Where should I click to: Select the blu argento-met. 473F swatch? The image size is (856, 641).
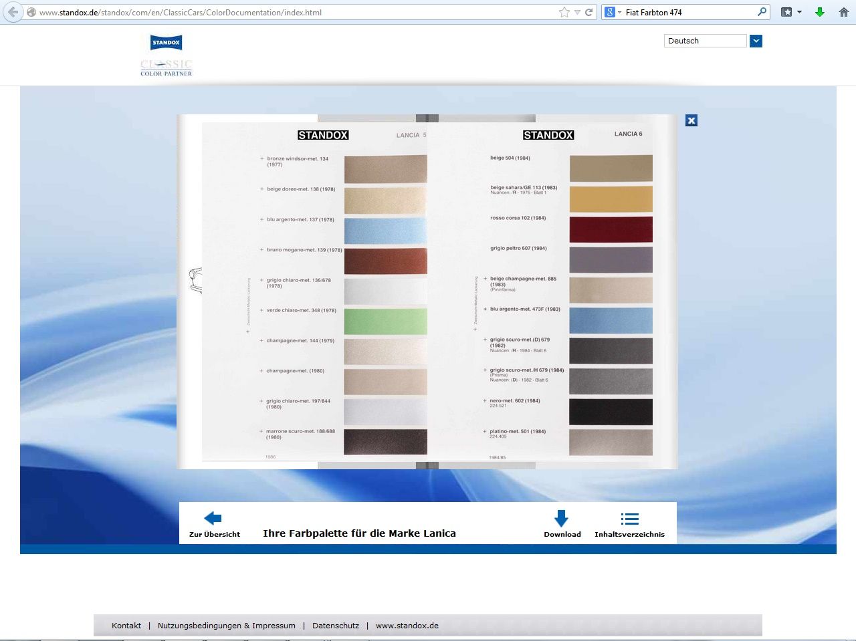(611, 321)
